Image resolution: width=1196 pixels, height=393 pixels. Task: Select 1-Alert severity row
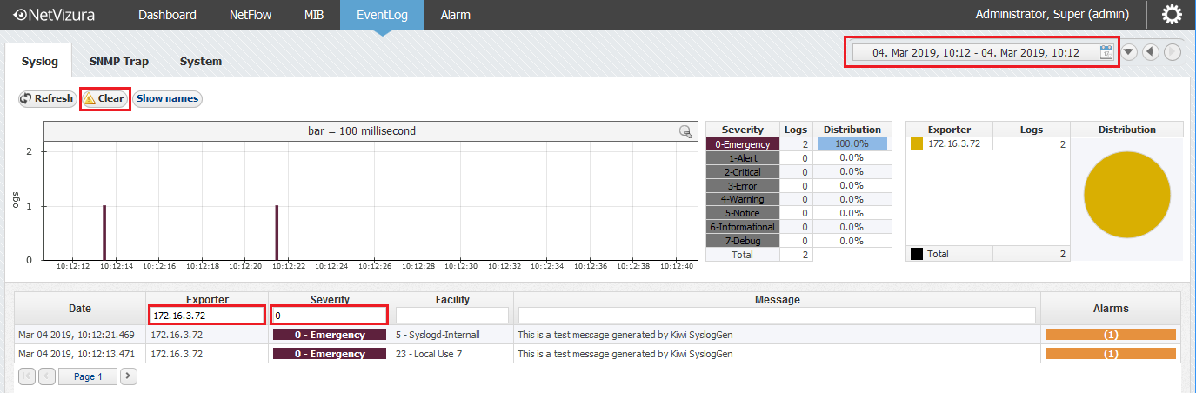(743, 157)
